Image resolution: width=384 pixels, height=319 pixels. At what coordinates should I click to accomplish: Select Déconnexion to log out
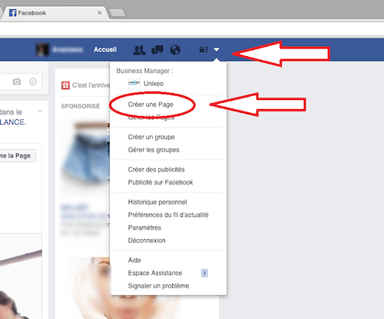(147, 241)
